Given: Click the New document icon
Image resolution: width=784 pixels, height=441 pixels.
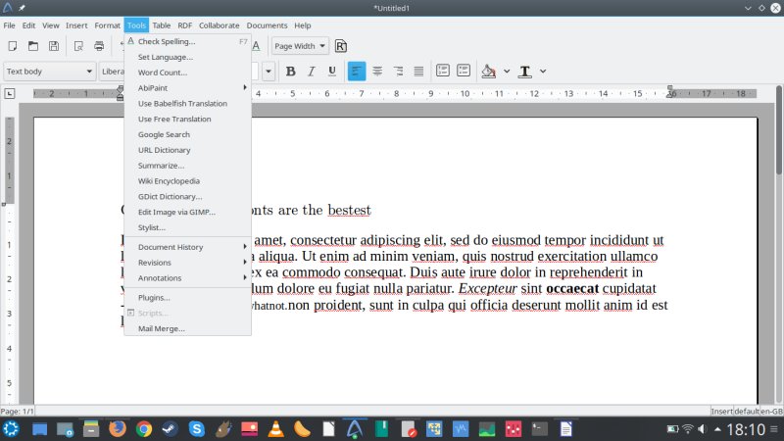Looking at the screenshot, I should [13, 46].
